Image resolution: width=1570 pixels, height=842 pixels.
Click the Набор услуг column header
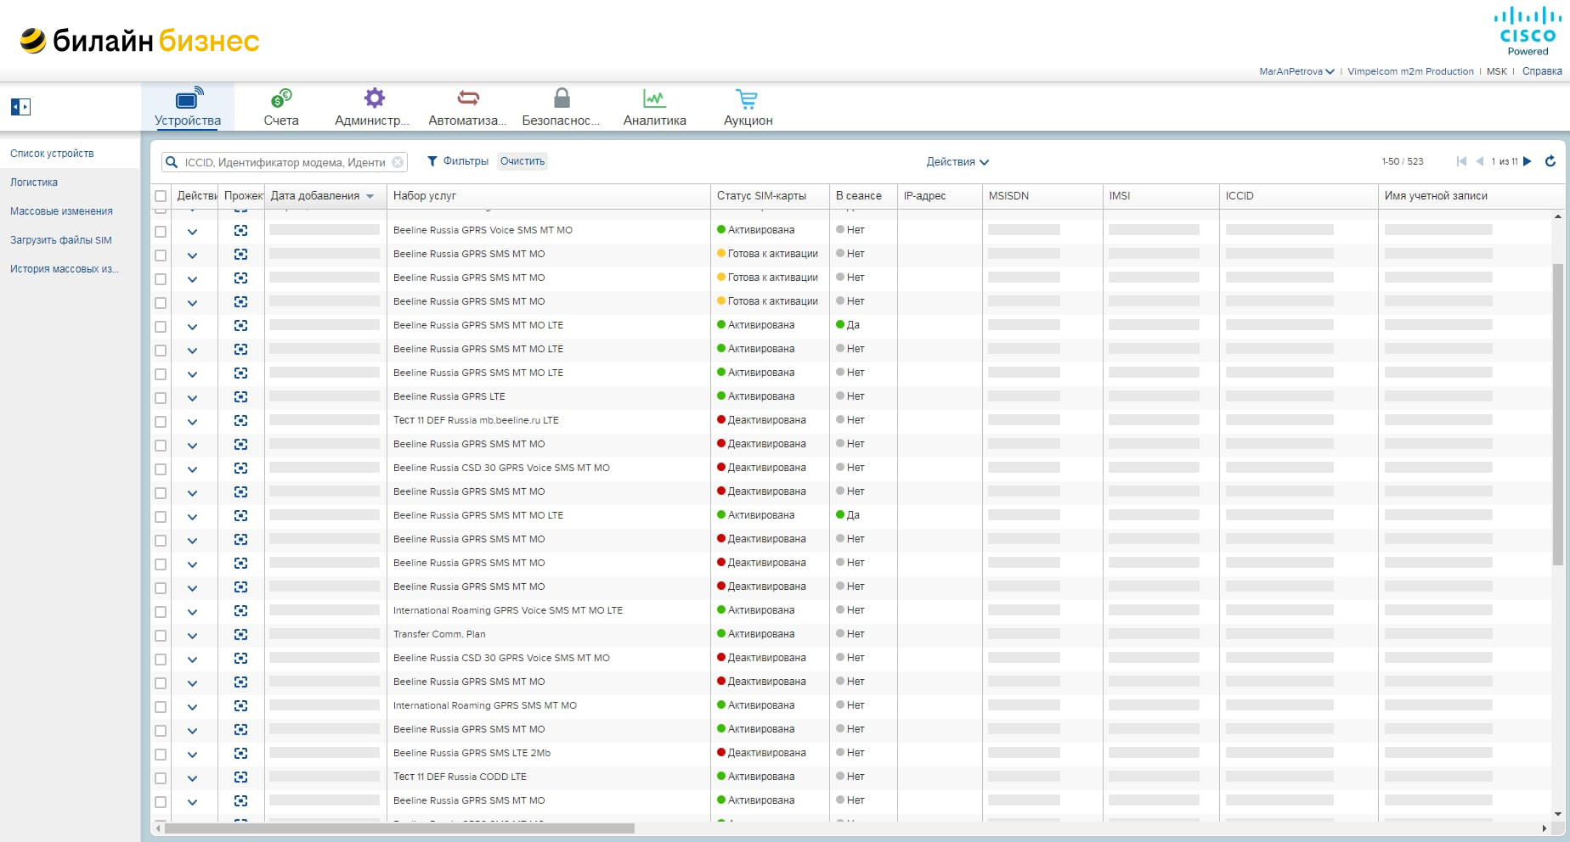click(548, 196)
